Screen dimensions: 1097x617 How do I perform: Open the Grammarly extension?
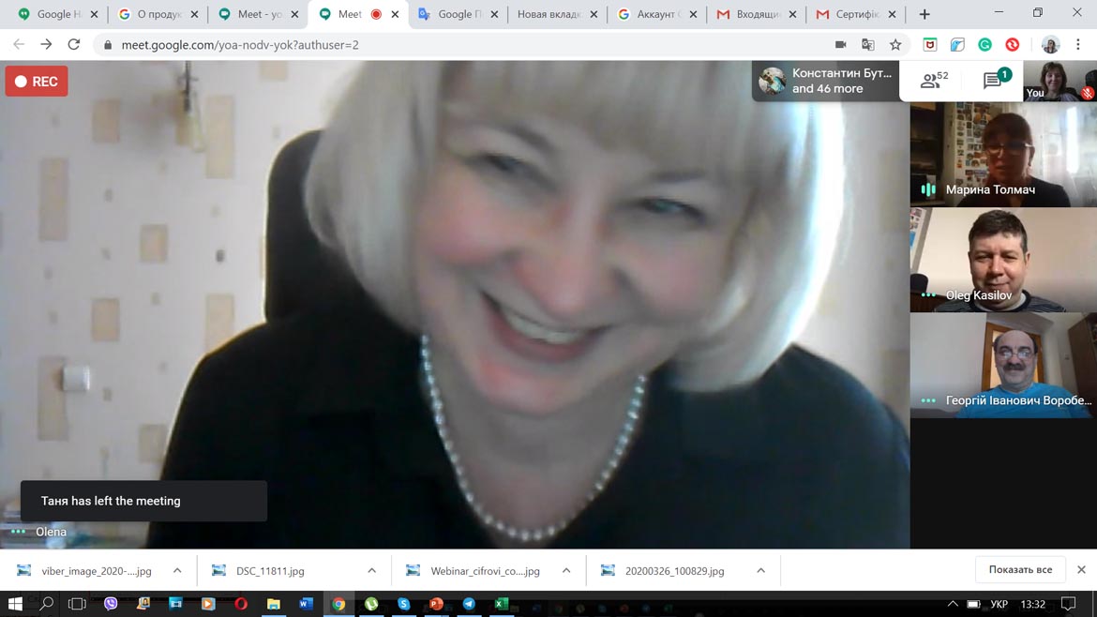click(x=984, y=45)
